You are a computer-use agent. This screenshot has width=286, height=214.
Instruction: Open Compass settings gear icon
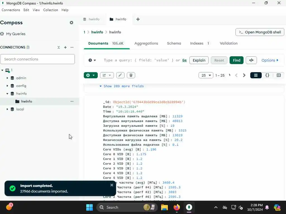coord(71,23)
